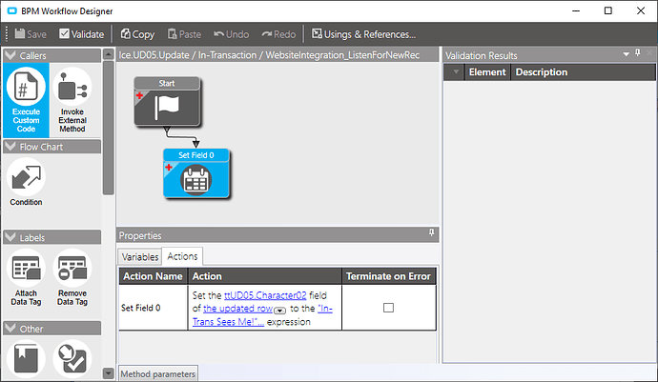Click Undo in the toolbar

[x=231, y=34]
